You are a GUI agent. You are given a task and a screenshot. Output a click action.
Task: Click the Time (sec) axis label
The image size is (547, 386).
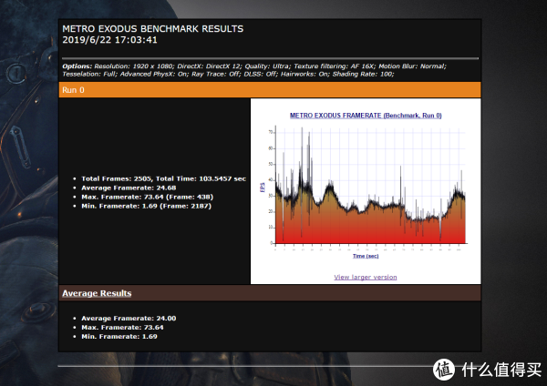pyautogui.click(x=366, y=256)
